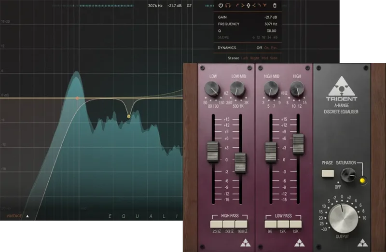Viewport: 386px width, 252px height.
Task: Click the -21.7 dB readout in the top bar
Action: [175, 6]
